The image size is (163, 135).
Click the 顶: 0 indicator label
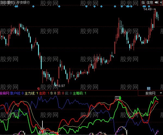(60, 93)
